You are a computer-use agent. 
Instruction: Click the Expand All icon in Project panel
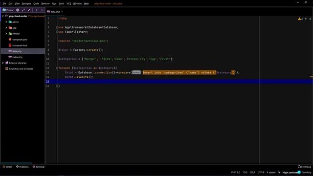tap(23, 10)
